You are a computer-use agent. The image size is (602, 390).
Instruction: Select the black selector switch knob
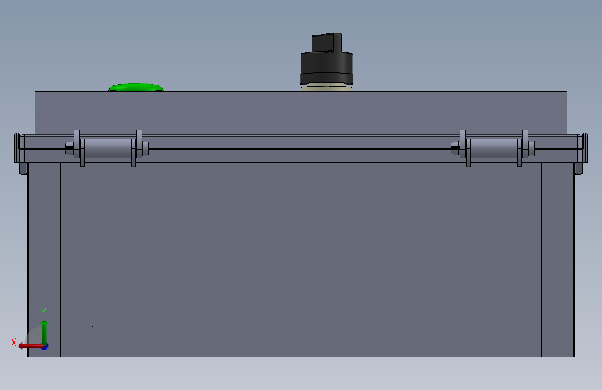[326, 59]
